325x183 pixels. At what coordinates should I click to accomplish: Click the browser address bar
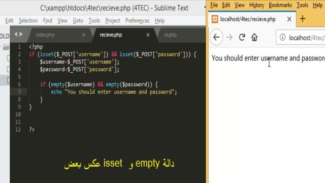tap(301, 38)
